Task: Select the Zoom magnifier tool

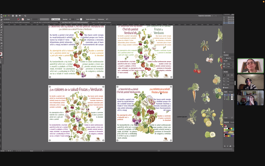Action: (x=1, y=48)
